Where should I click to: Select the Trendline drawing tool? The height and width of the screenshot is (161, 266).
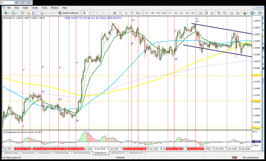(109, 13)
